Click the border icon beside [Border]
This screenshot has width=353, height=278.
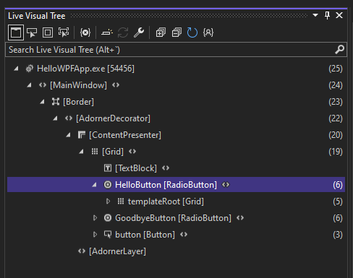pos(56,102)
